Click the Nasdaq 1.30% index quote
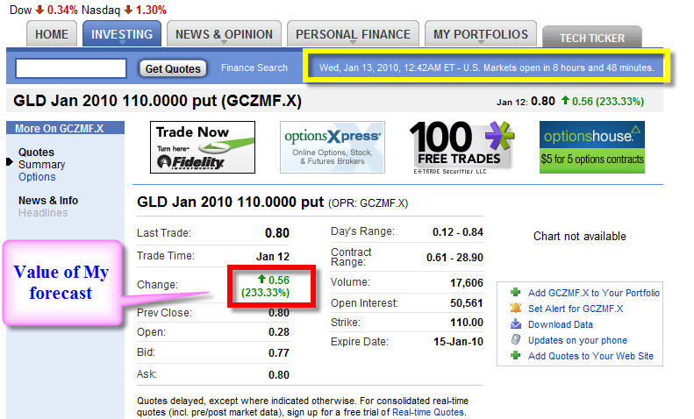 124,10
